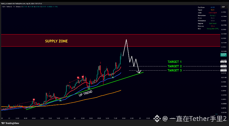Click the Signal row in indicator table

pyautogui.click(x=208, y=10)
